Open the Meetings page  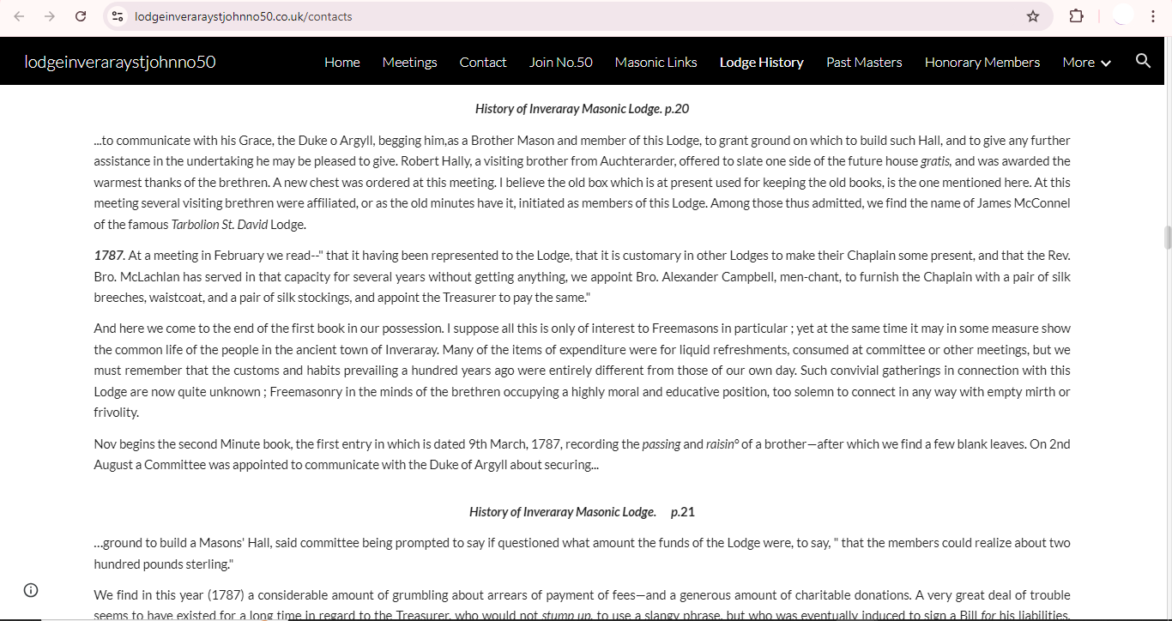coord(410,62)
